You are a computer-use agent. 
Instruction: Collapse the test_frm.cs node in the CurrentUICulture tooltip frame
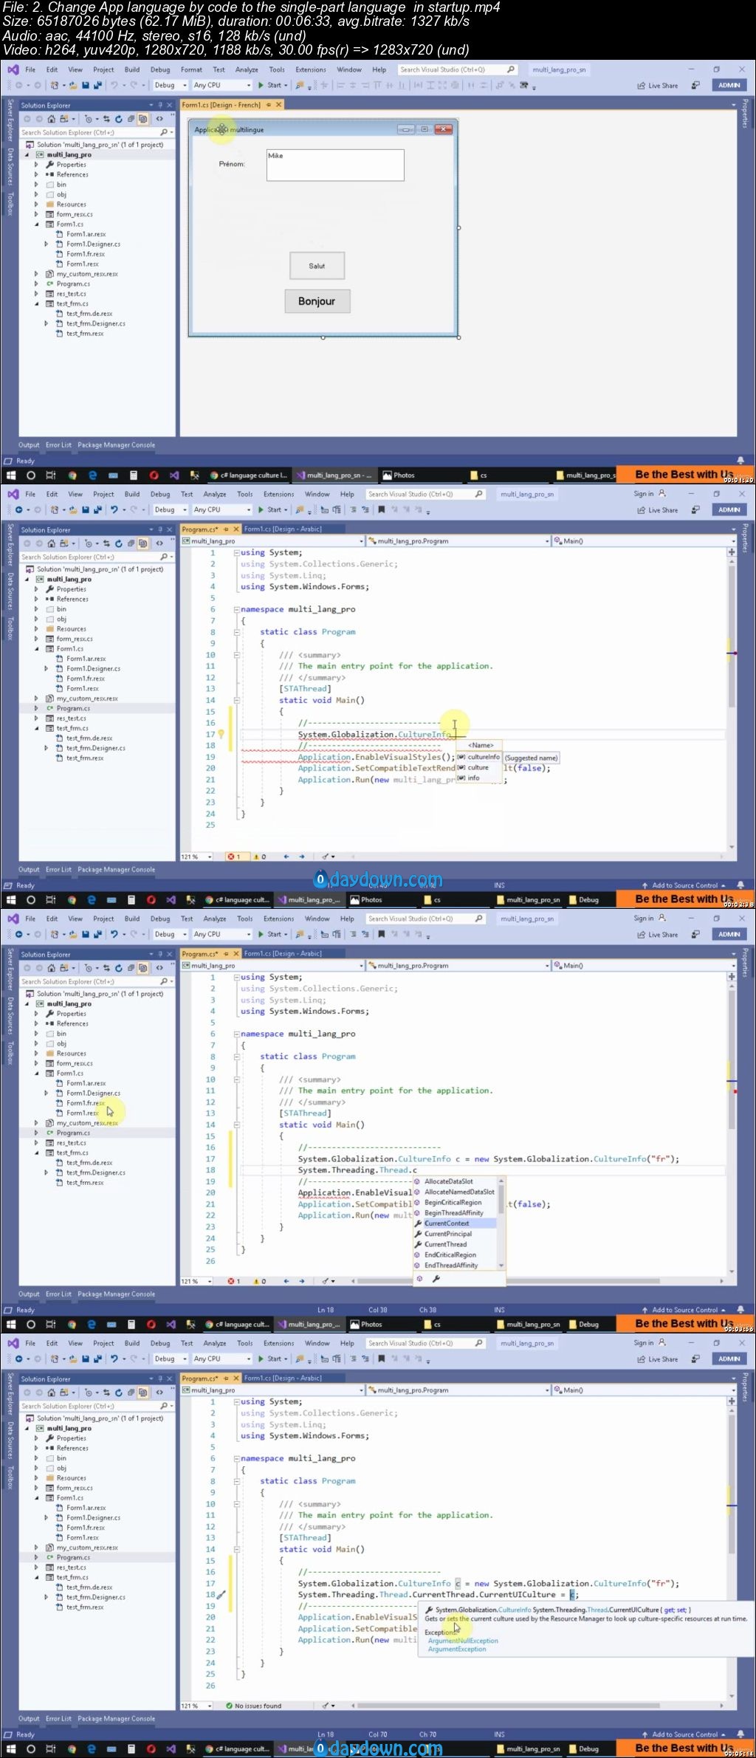36,1577
